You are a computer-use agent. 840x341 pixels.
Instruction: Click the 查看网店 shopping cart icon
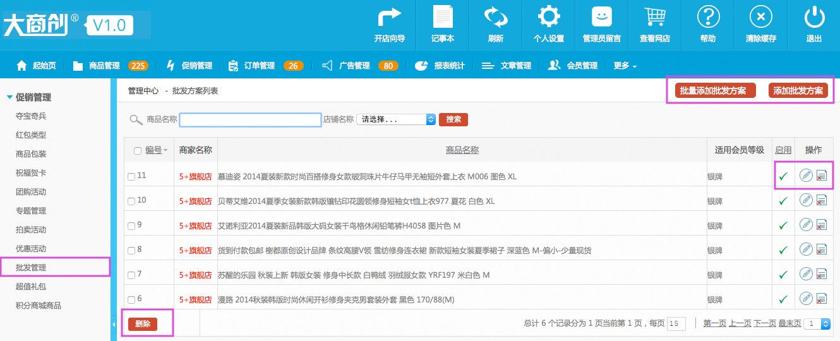(655, 17)
